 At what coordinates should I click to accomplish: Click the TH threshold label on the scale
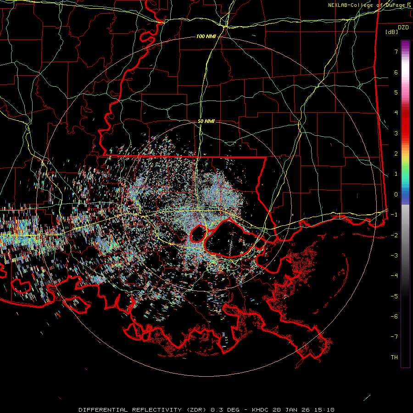click(x=394, y=357)
